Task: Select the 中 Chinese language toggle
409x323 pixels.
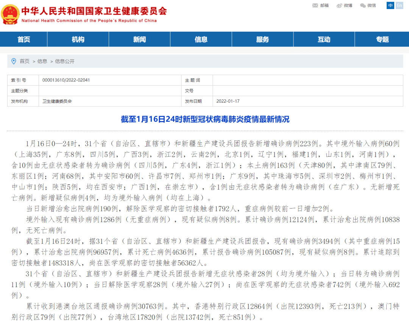Action: click(390, 5)
